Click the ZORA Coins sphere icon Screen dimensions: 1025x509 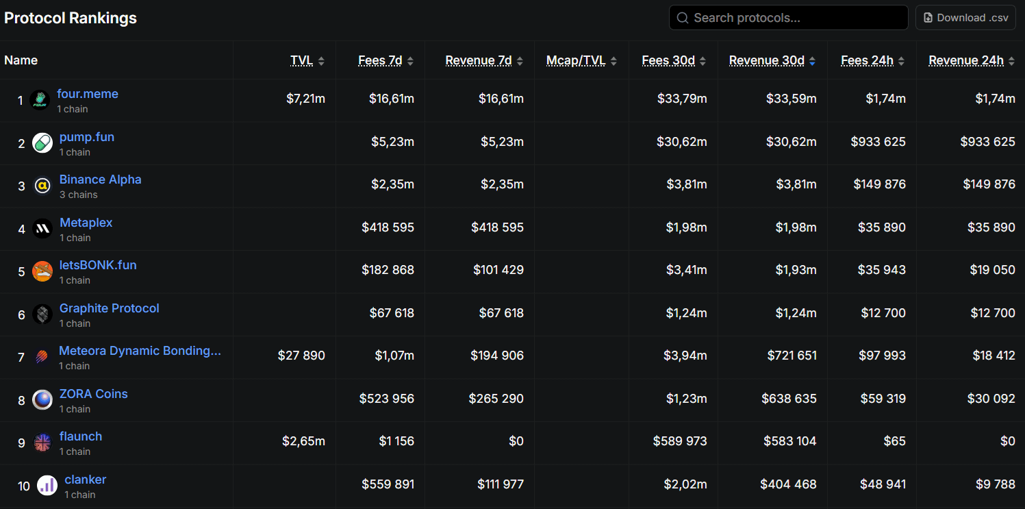tap(42, 400)
